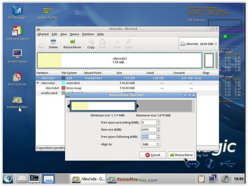Open the Edit menu

pos(54,34)
